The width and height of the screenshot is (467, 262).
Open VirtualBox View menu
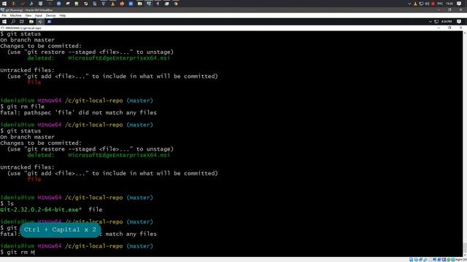coord(28,15)
